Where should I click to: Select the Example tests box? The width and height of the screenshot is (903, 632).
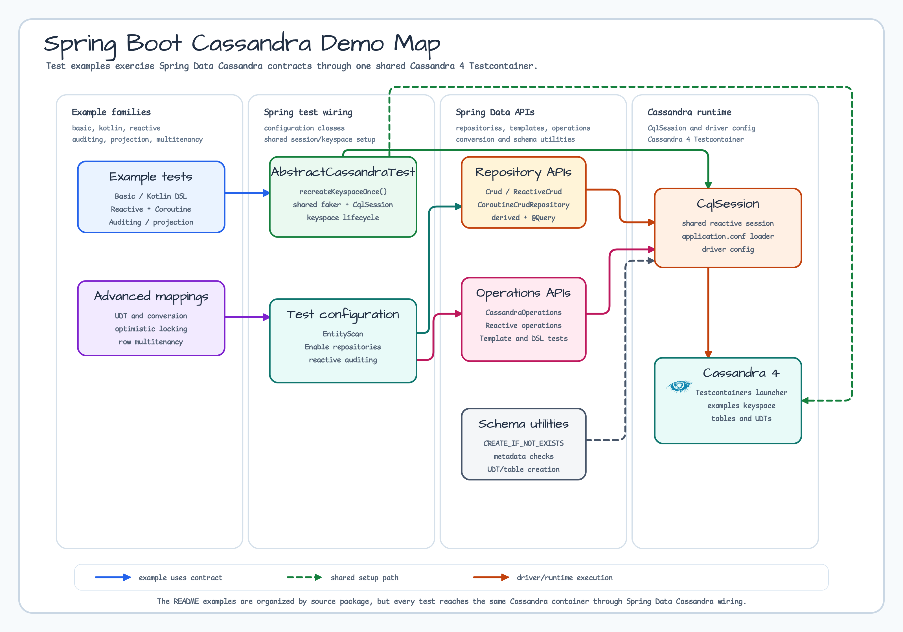151,197
